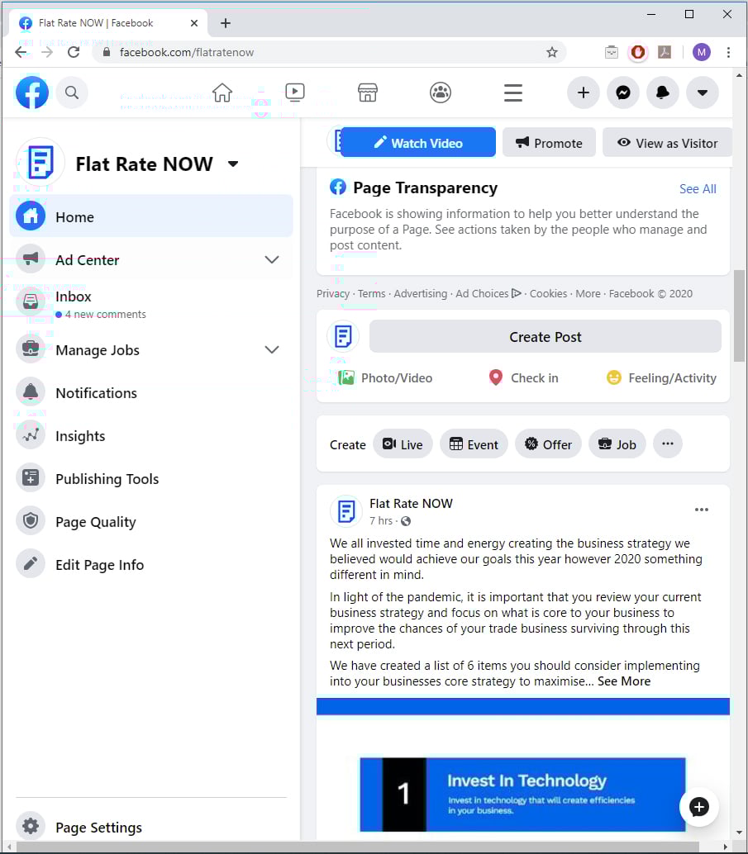Select Home in the page sidebar
This screenshot has width=748, height=854.
click(151, 216)
